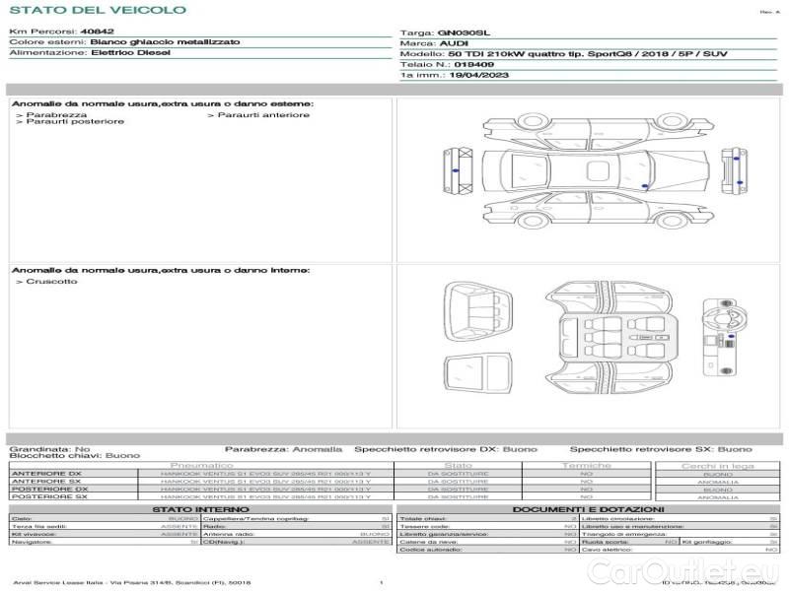Click the DOCUMENTI E DOTAZIONI section header
This screenshot has height=591, width=789.
[589, 509]
